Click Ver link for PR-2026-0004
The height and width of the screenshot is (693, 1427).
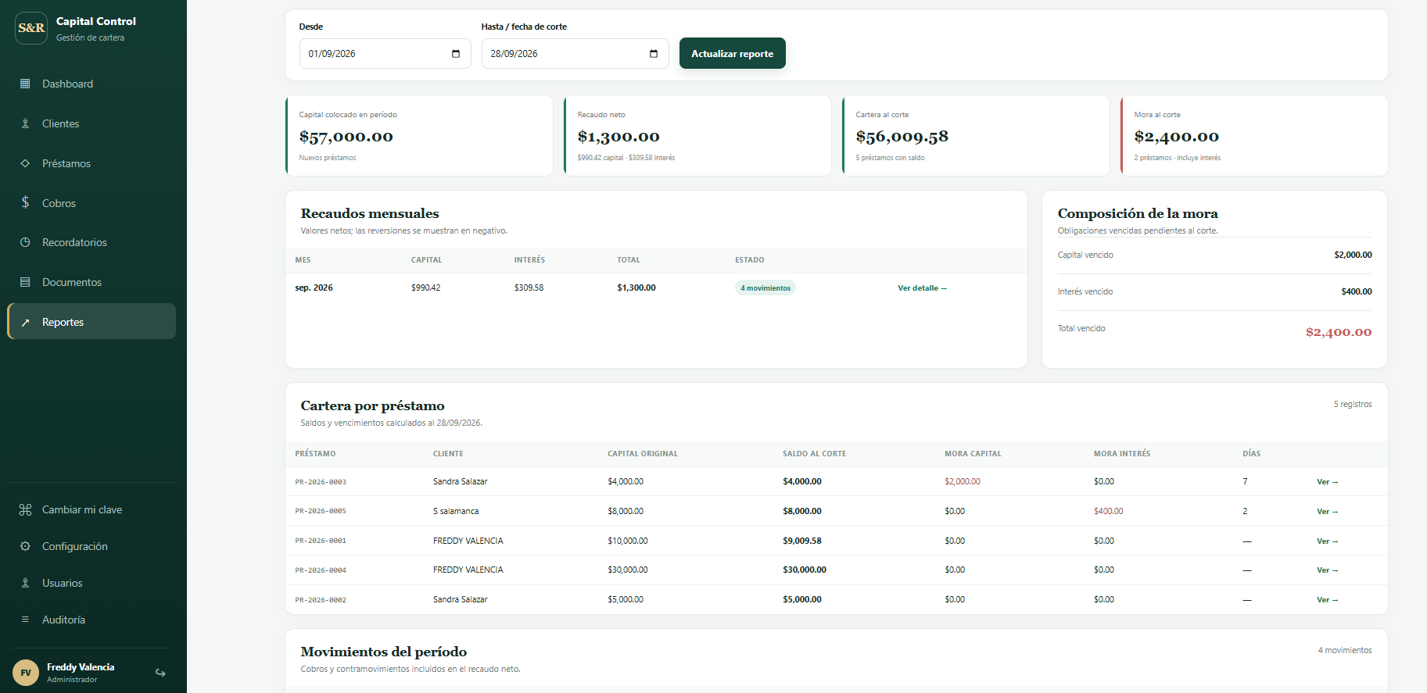coord(1327,570)
